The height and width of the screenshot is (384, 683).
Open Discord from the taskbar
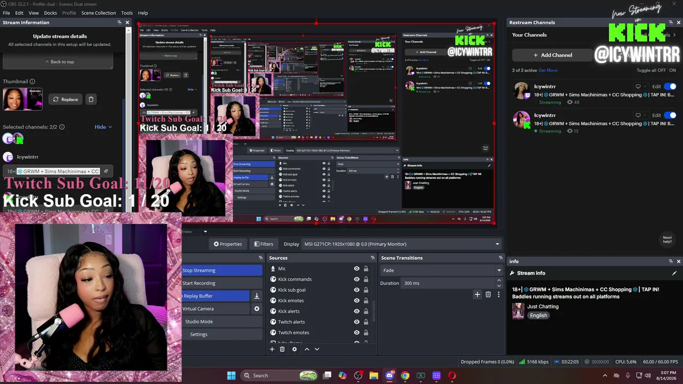pos(390,375)
